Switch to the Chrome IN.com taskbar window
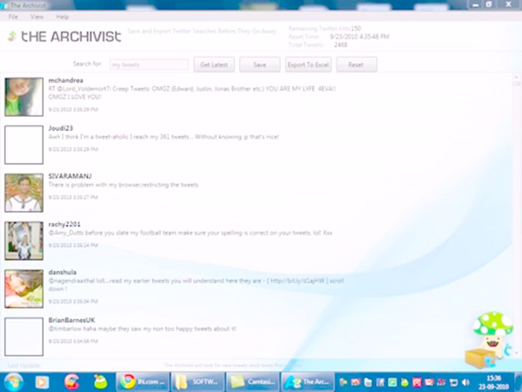This screenshot has width=522, height=392. pyautogui.click(x=142, y=382)
